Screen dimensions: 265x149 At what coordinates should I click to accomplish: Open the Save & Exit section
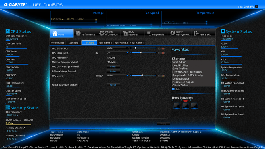pos(203,33)
